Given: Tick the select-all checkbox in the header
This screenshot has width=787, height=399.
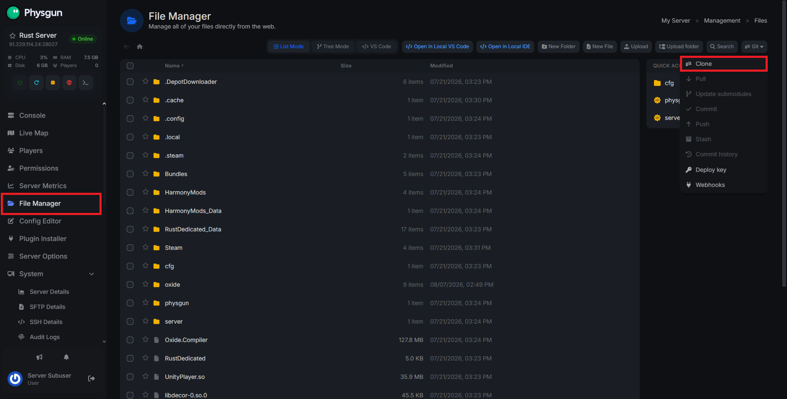Looking at the screenshot, I should pyautogui.click(x=130, y=66).
